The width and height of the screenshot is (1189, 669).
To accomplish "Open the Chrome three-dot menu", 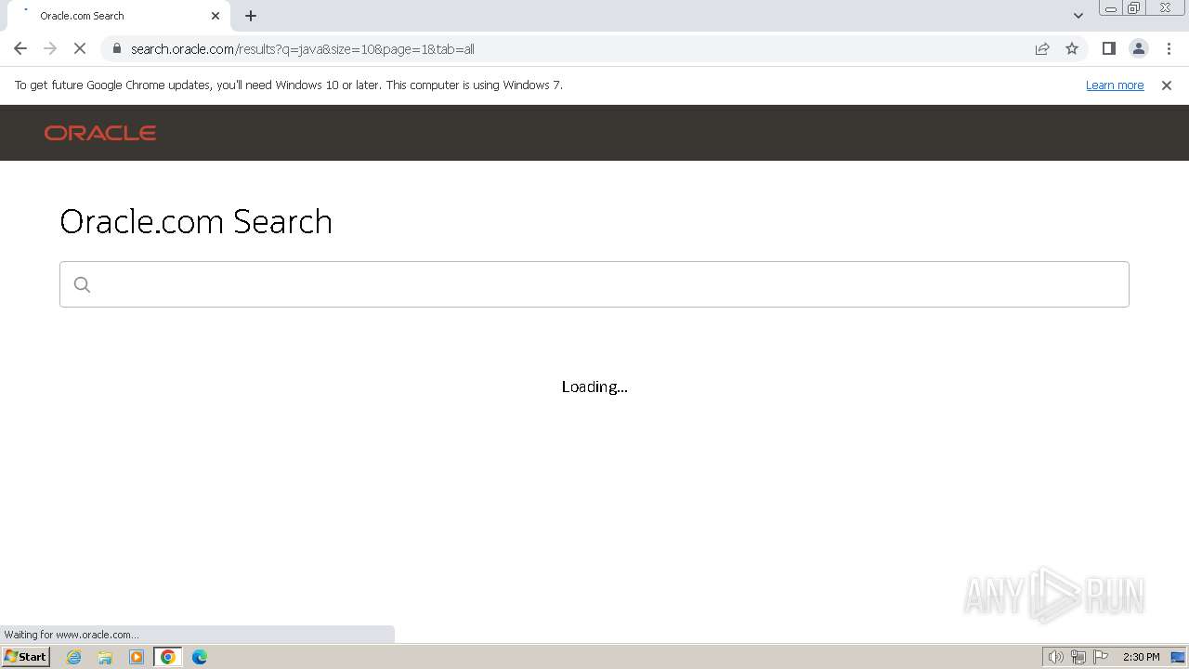I will pos(1169,48).
